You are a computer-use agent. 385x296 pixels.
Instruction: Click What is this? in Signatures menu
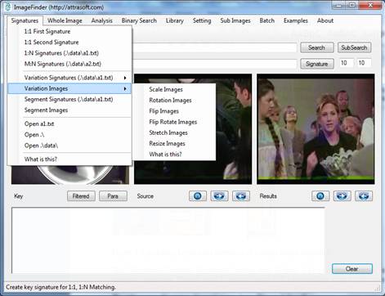pyautogui.click(x=69, y=159)
